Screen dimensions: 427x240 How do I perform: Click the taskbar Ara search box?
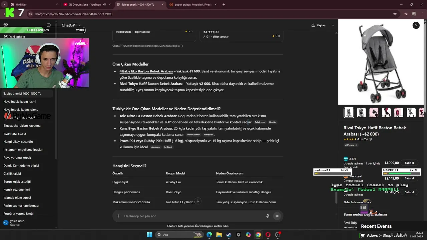point(179,235)
